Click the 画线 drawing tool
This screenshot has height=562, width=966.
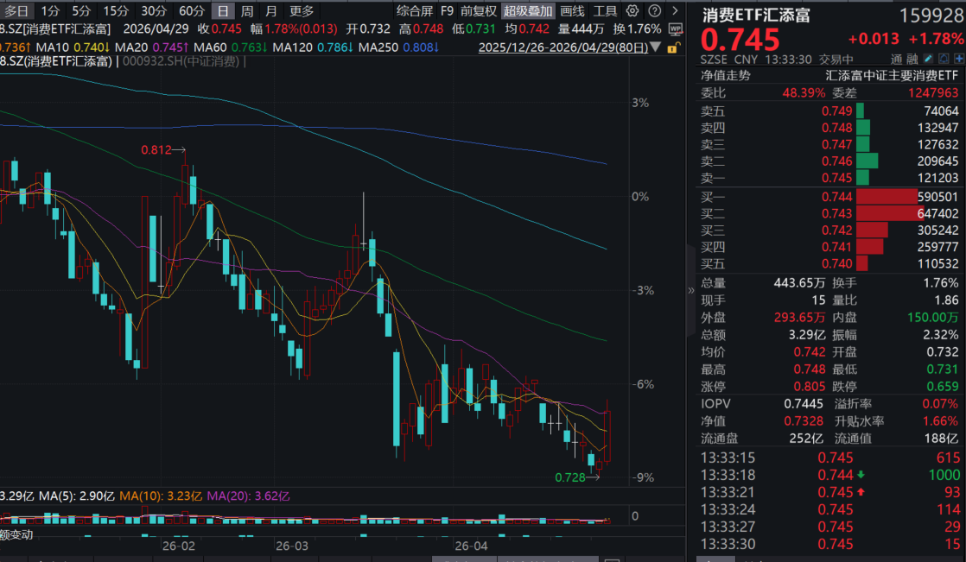point(572,11)
